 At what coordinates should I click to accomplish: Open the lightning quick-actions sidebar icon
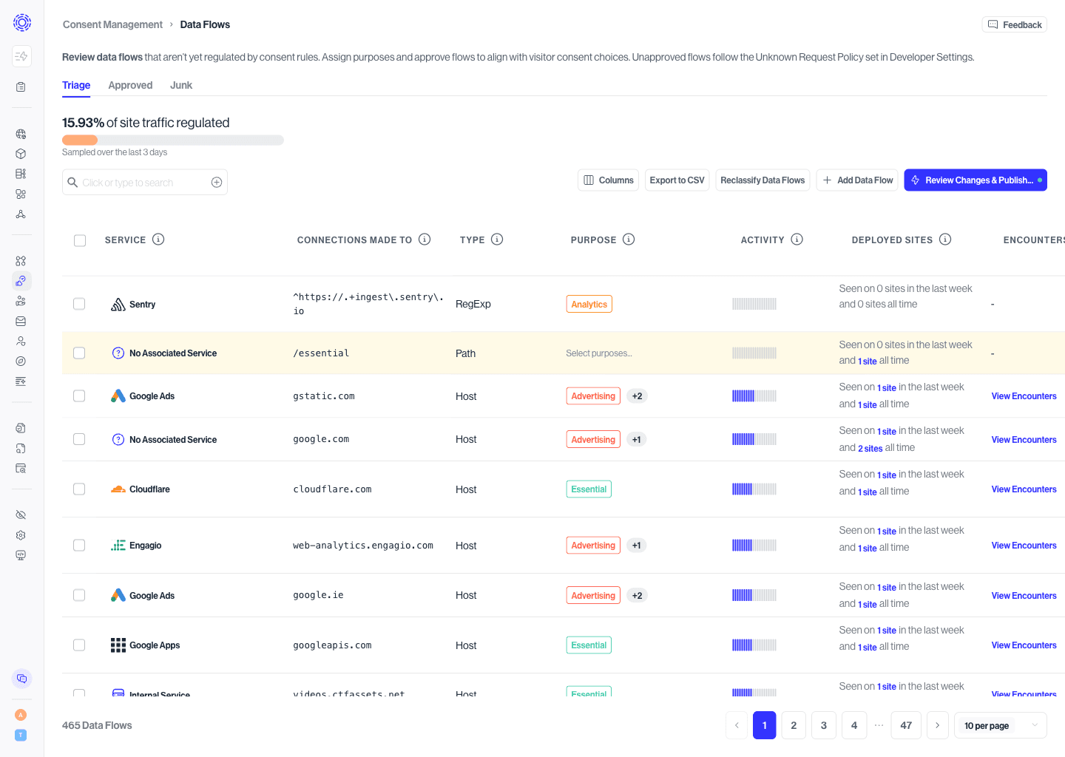click(x=21, y=56)
